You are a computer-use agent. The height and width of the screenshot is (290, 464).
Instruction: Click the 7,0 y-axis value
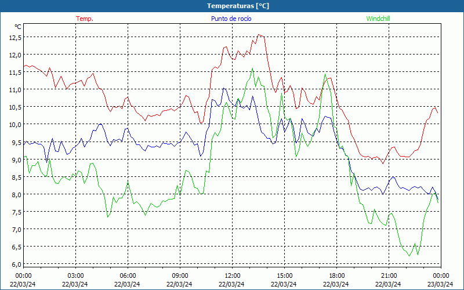point(16,229)
